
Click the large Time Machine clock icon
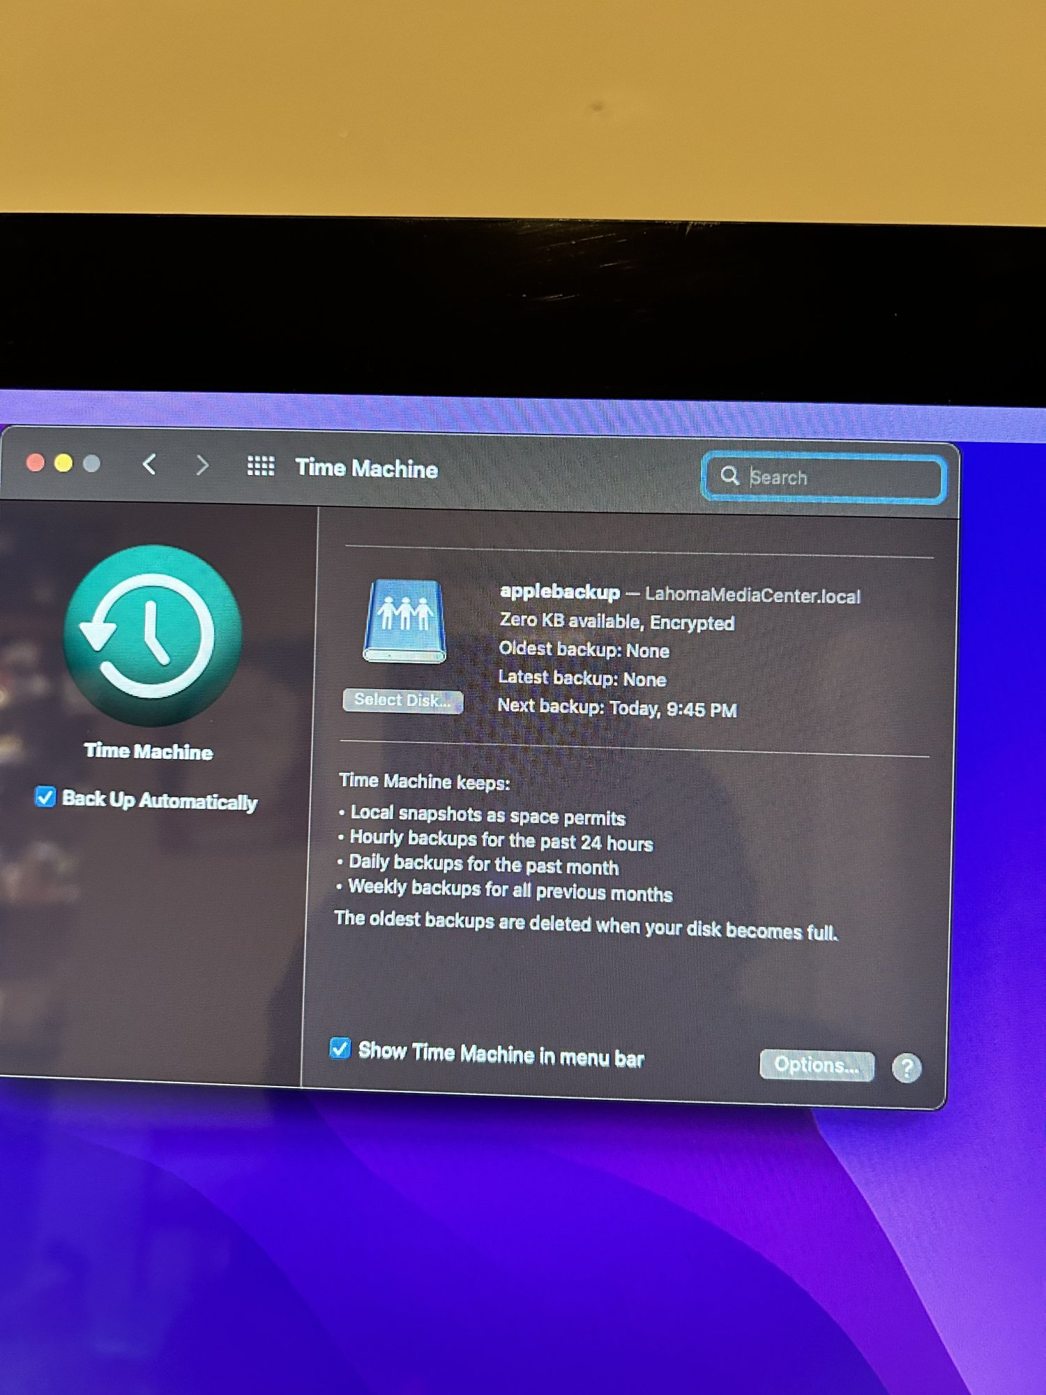pos(153,635)
